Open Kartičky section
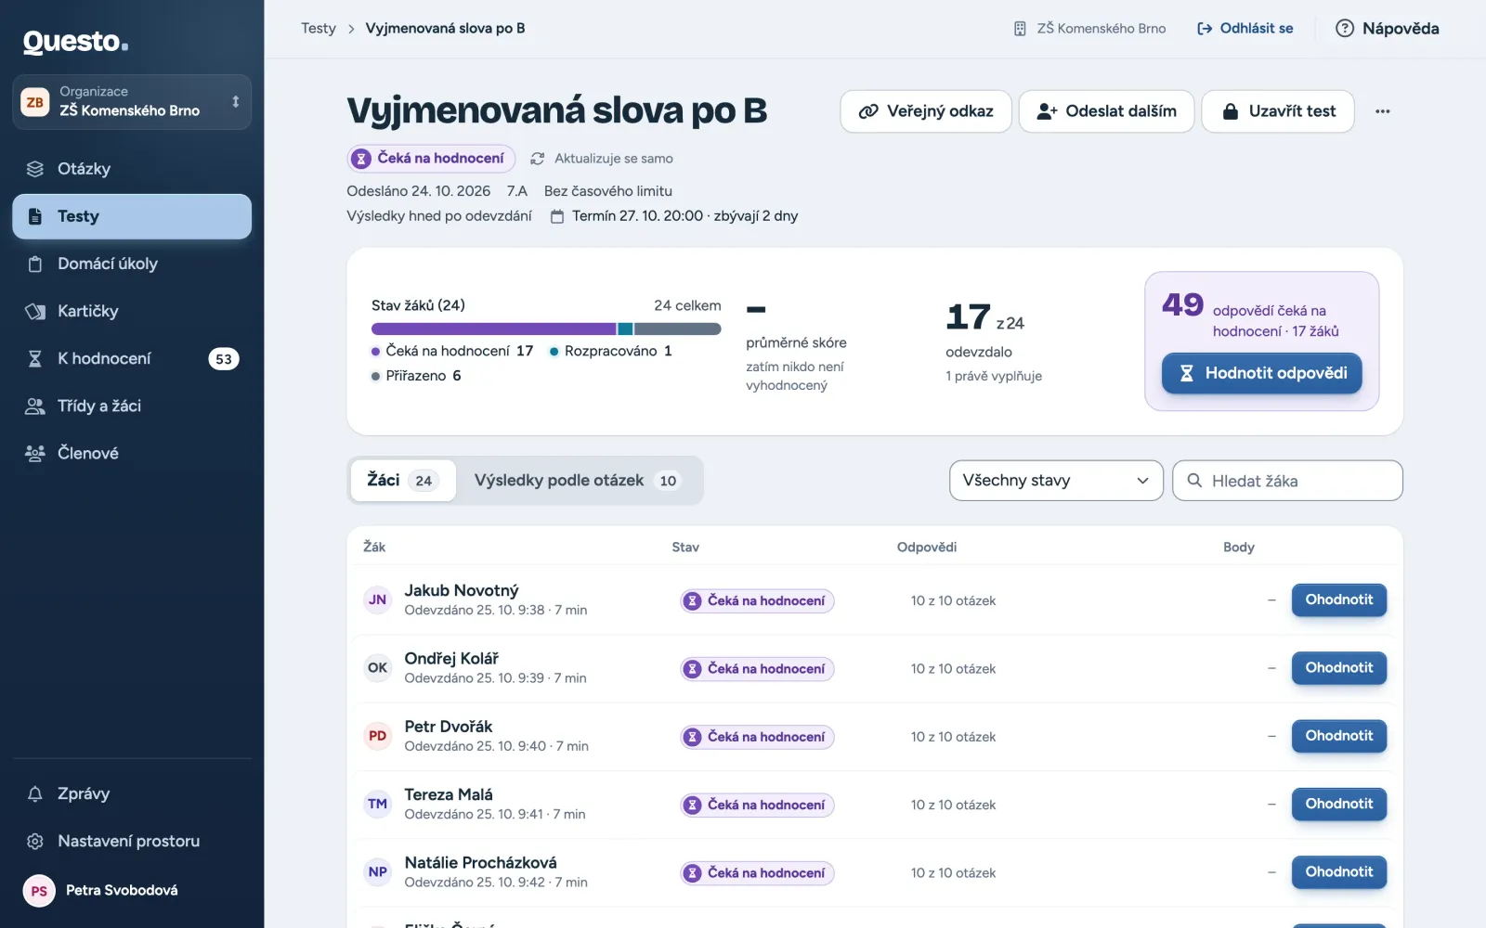Image resolution: width=1486 pixels, height=928 pixels. [x=132, y=311]
